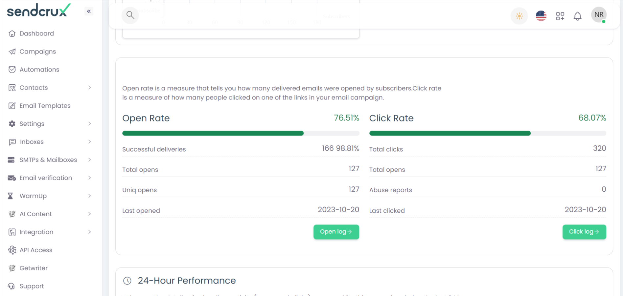Open Email Templates menu item
Image resolution: width=623 pixels, height=296 pixels.
(x=45, y=106)
